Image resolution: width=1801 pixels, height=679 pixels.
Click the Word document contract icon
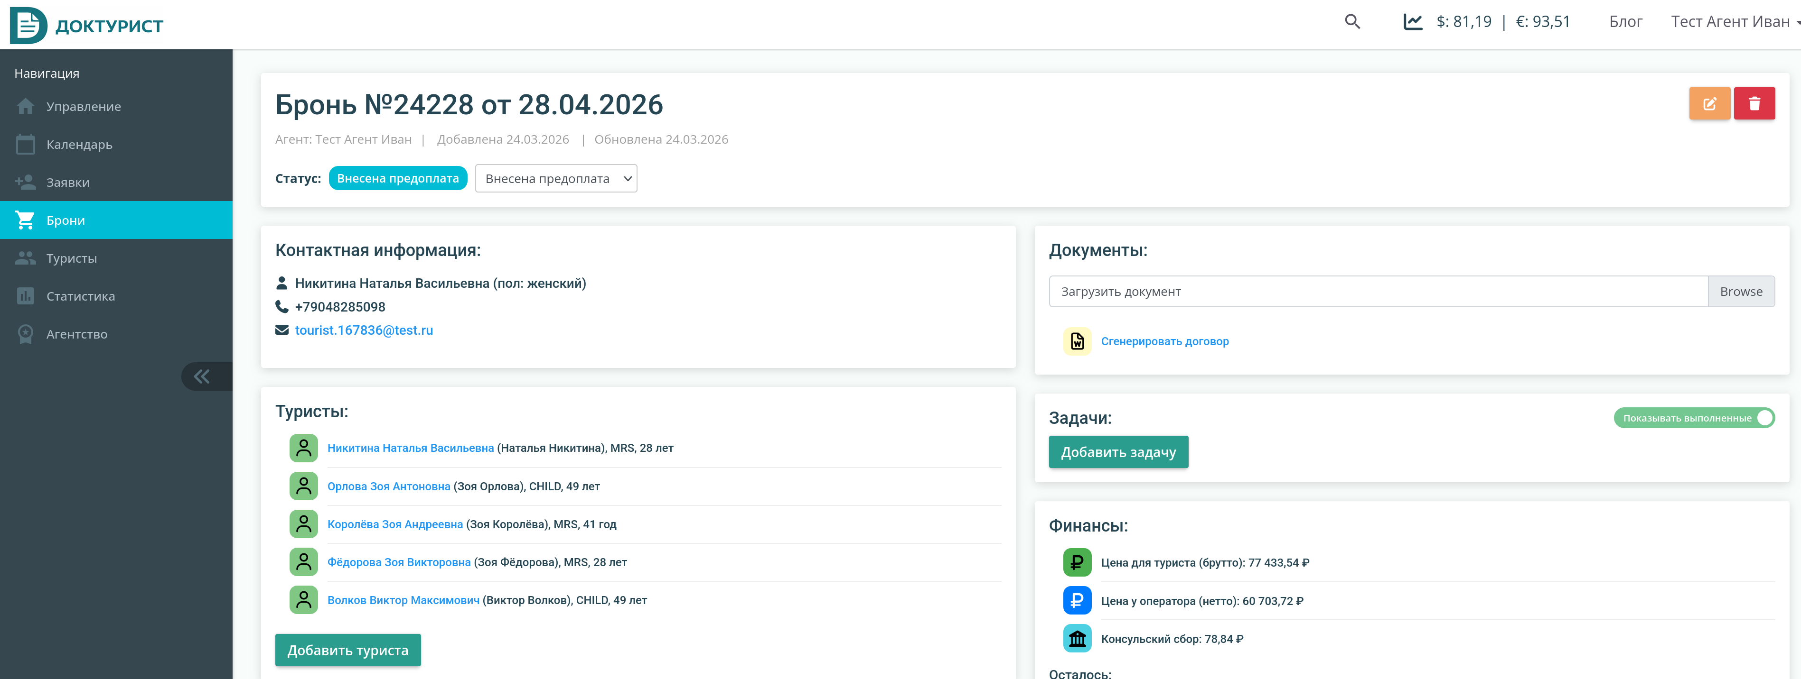pyautogui.click(x=1077, y=341)
